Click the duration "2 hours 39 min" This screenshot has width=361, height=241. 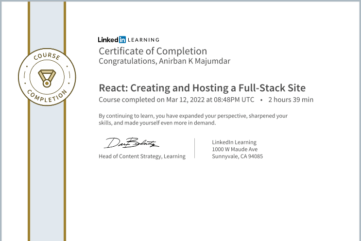pyautogui.click(x=291, y=100)
